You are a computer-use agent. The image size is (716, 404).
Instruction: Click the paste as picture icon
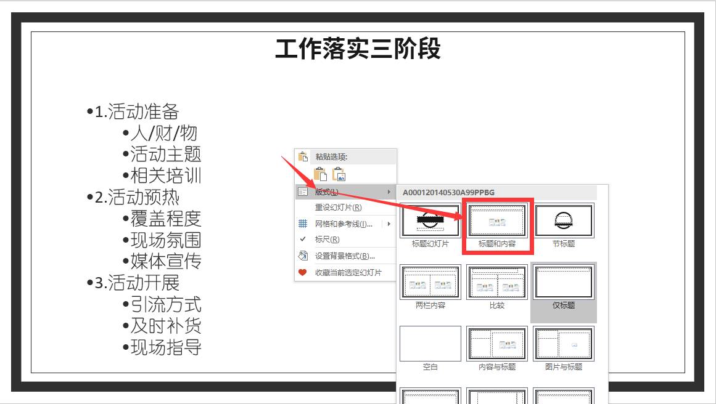click(x=339, y=174)
